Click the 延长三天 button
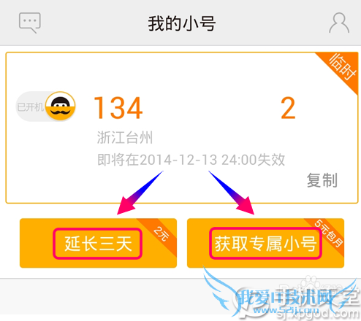361x321 pixels. 98,243
